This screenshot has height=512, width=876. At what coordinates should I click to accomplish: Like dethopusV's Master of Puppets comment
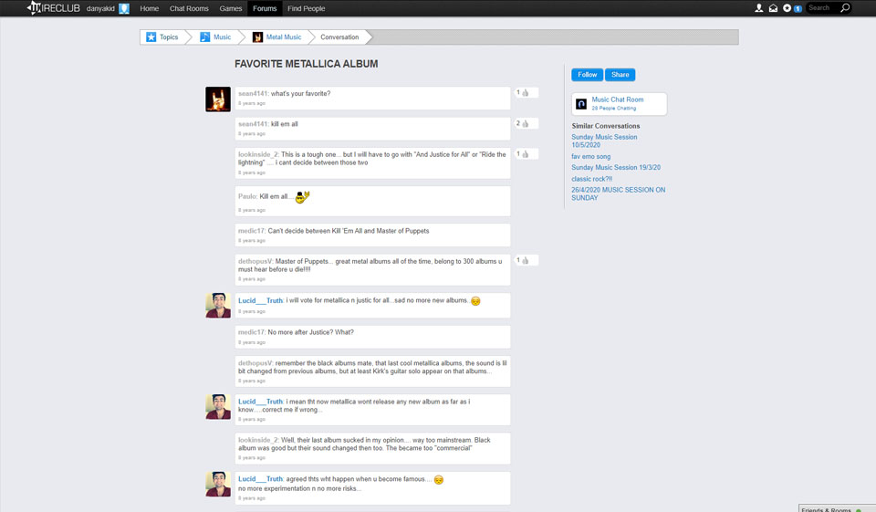coord(526,261)
